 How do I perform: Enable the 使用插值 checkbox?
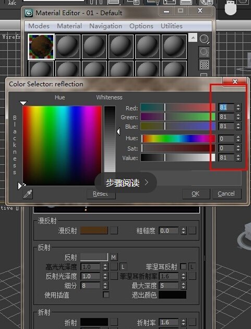(x=106, y=295)
